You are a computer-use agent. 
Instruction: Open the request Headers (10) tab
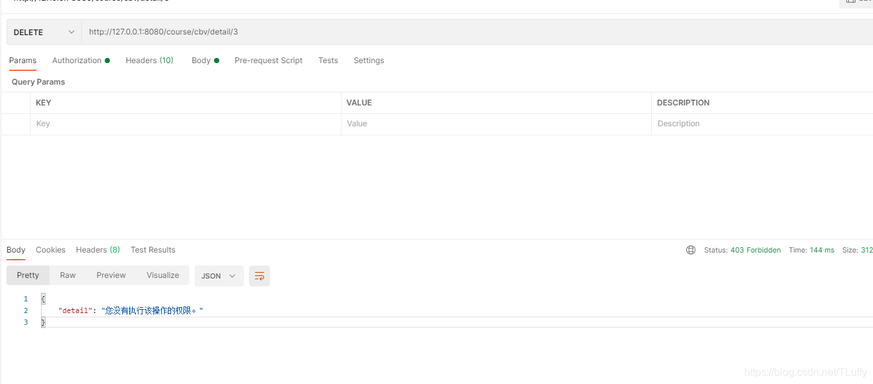point(150,61)
